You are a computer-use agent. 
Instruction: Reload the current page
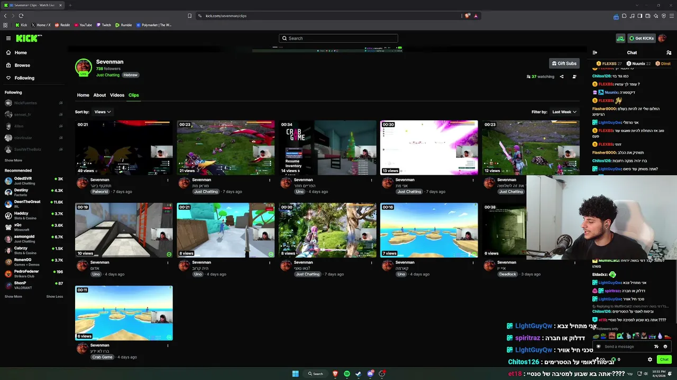21,16
